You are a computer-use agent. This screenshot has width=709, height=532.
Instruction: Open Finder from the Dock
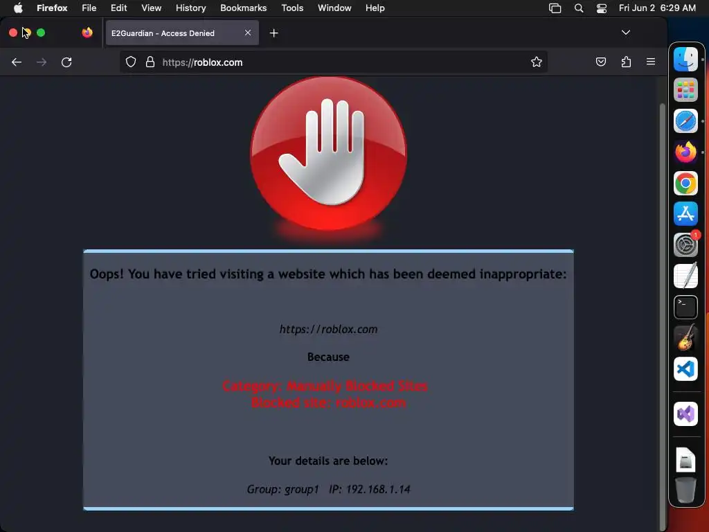(685, 60)
